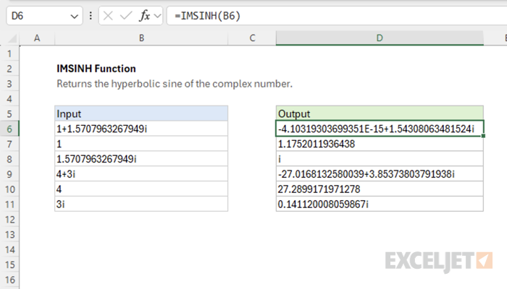
Task: Select output cell -27.0168132580039+3.85373803791938i
Action: pos(380,174)
